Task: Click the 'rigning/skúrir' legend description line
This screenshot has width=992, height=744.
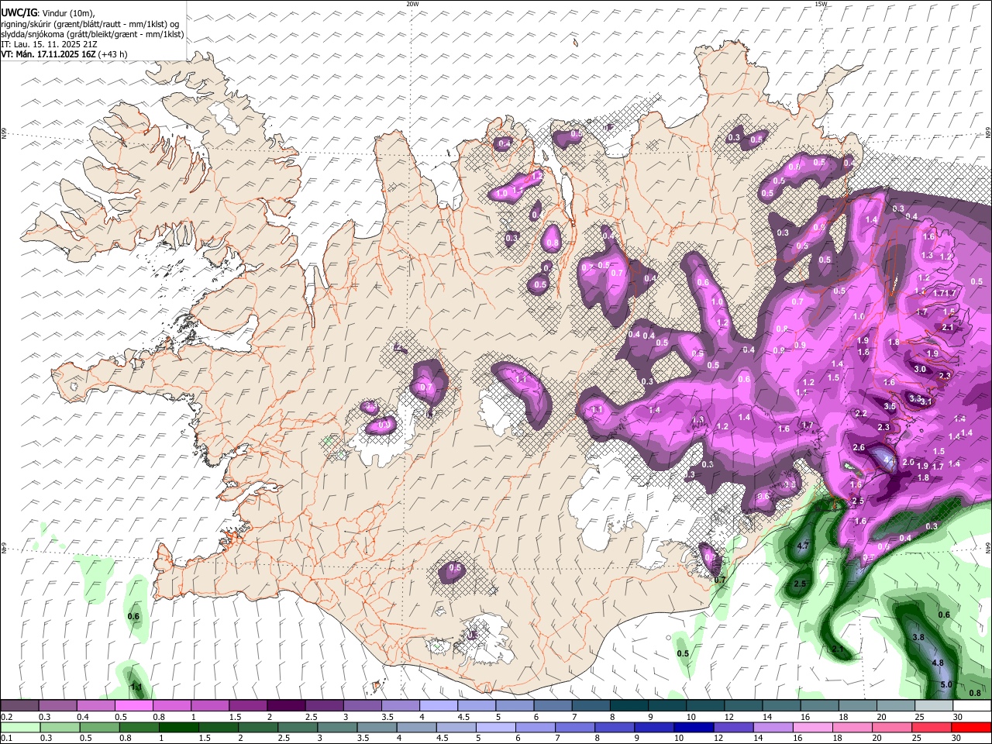Action: [91, 24]
